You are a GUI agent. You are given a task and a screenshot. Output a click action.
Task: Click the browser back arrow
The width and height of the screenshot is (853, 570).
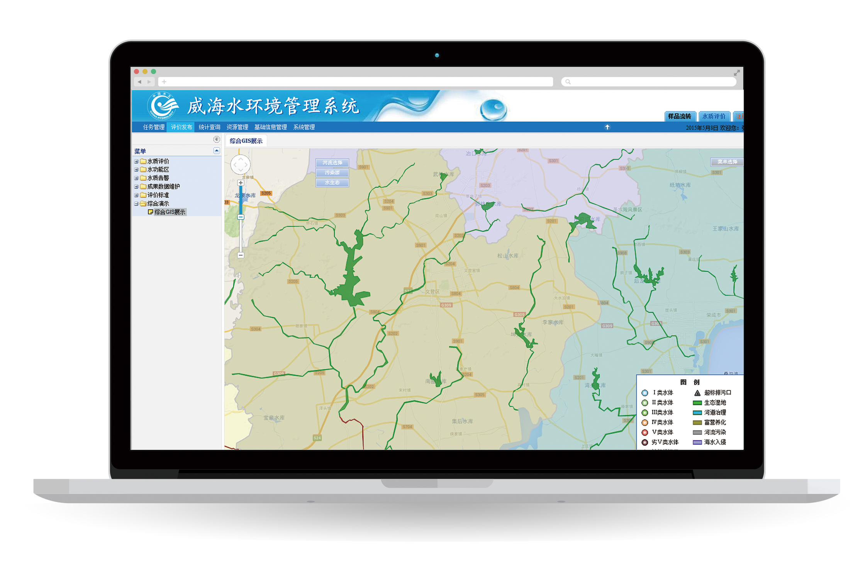pyautogui.click(x=139, y=82)
